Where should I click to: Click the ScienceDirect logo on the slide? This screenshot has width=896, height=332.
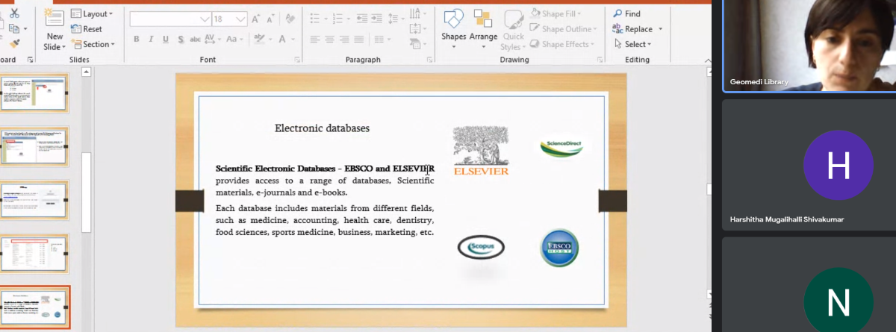(x=565, y=146)
